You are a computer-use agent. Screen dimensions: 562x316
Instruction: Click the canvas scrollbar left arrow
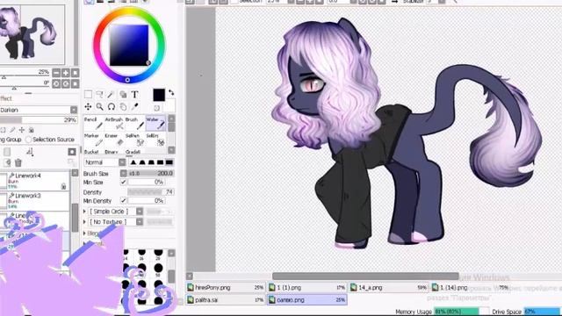click(x=190, y=276)
